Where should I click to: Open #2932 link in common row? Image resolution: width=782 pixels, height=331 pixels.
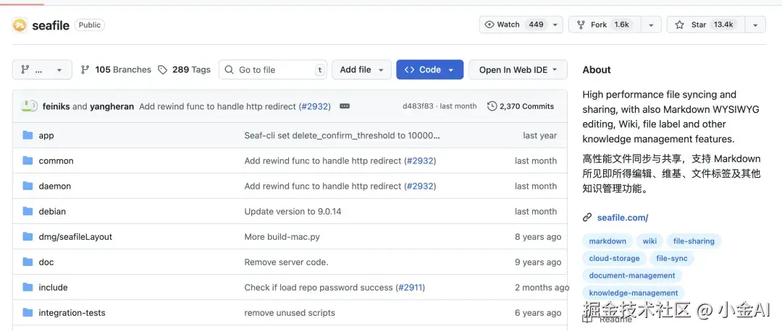(x=420, y=160)
